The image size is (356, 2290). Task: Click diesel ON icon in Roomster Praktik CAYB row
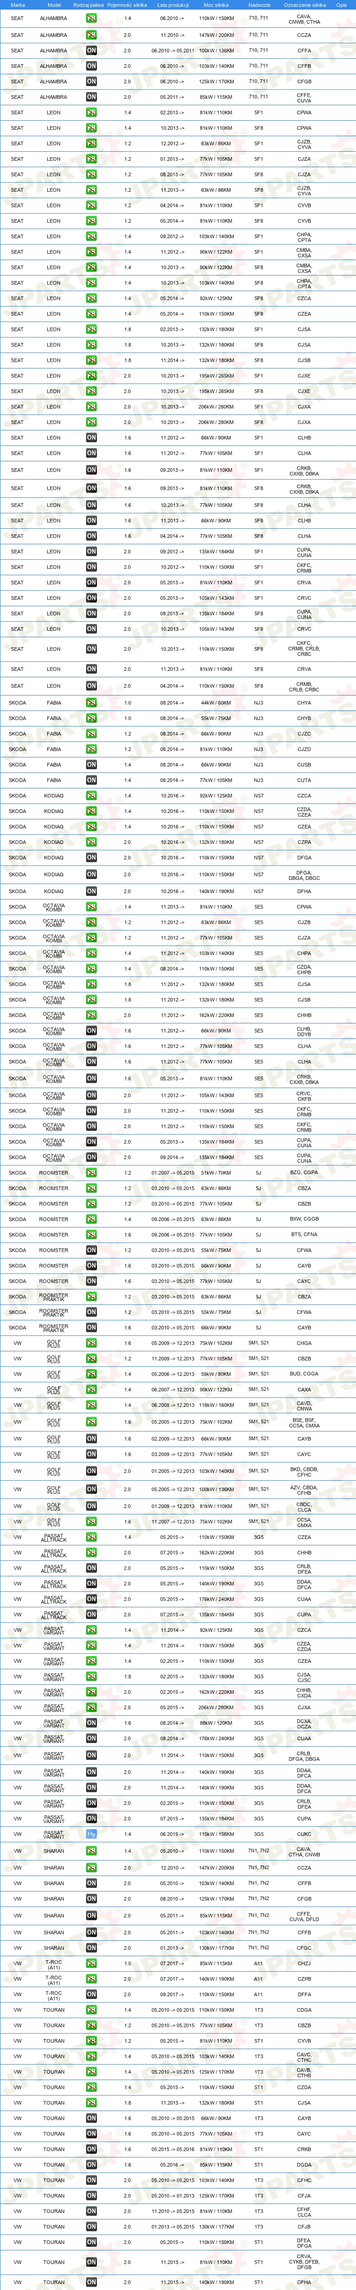92,1328
